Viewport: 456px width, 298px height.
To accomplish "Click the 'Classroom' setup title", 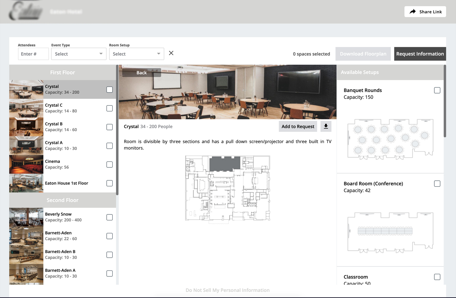I will pyautogui.click(x=356, y=277).
